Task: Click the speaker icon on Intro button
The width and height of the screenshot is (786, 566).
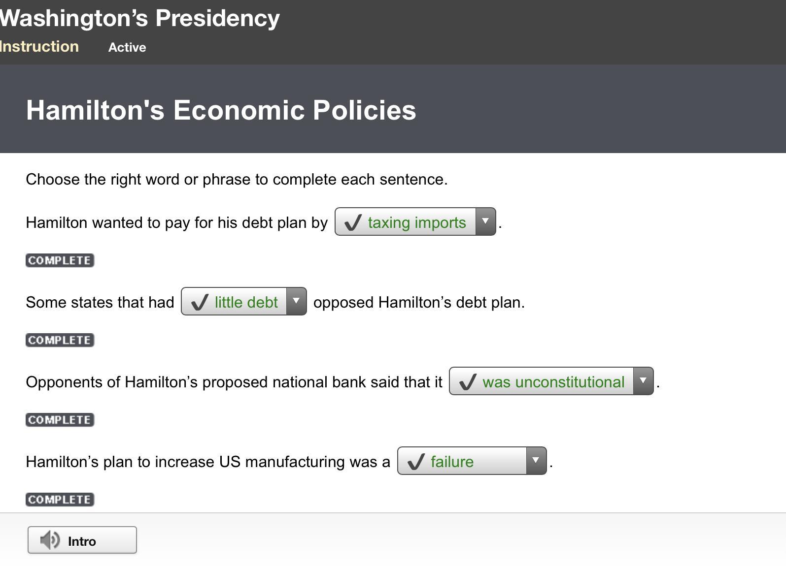Action: (50, 540)
